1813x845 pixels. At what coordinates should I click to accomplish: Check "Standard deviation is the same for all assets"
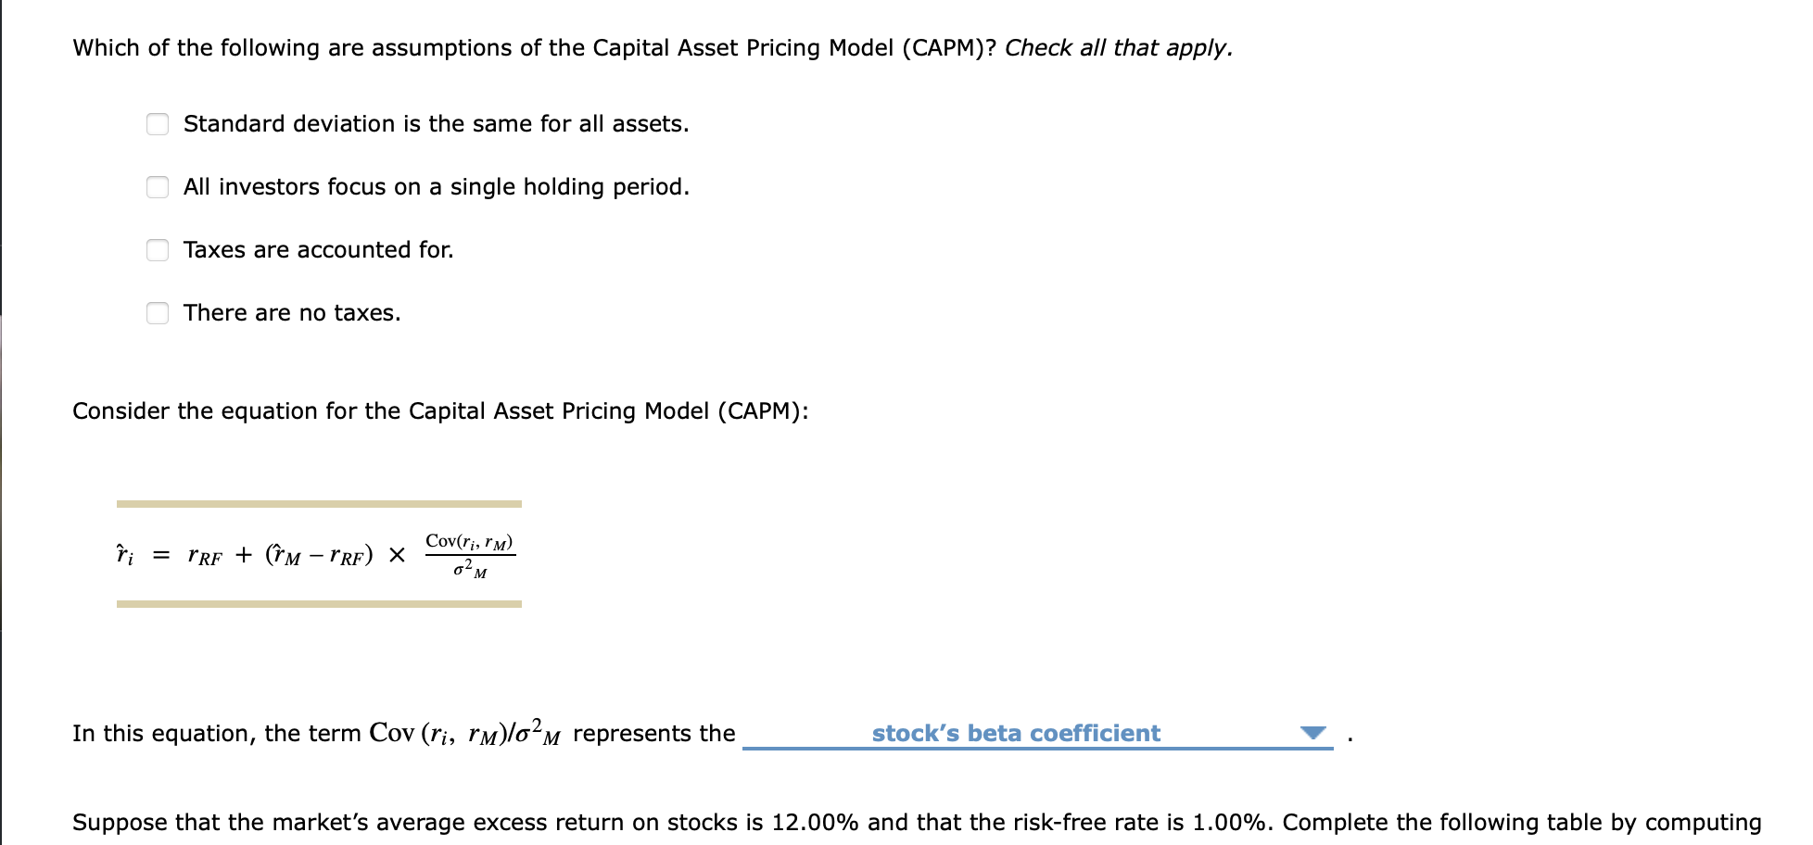[x=156, y=123]
